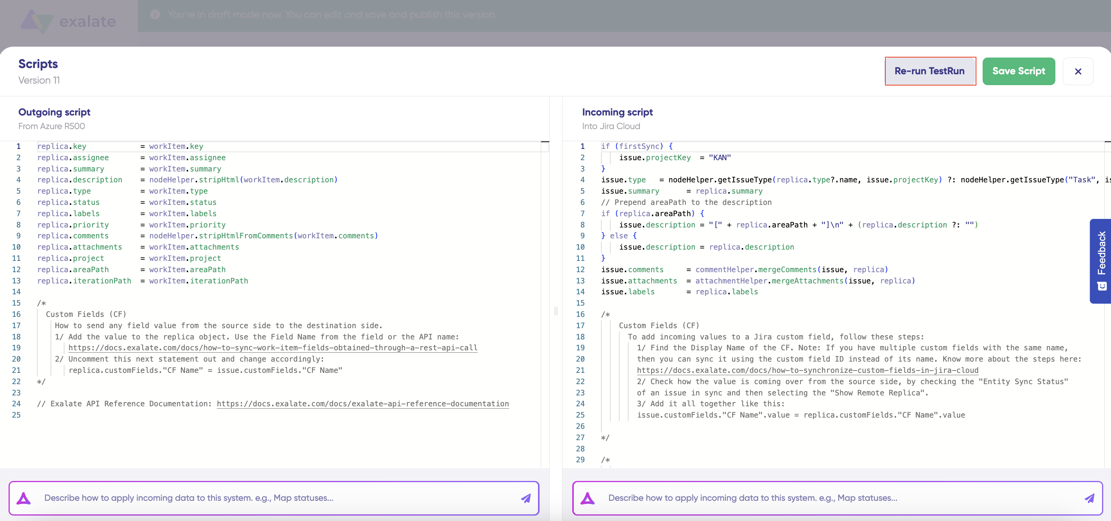Open the Exalate API reference documentation link
Screen dimensions: 1111x521
[x=362, y=404]
